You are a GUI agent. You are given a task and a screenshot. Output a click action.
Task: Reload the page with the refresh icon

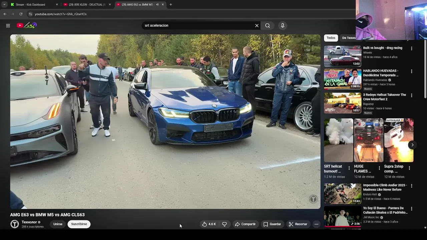(21, 14)
